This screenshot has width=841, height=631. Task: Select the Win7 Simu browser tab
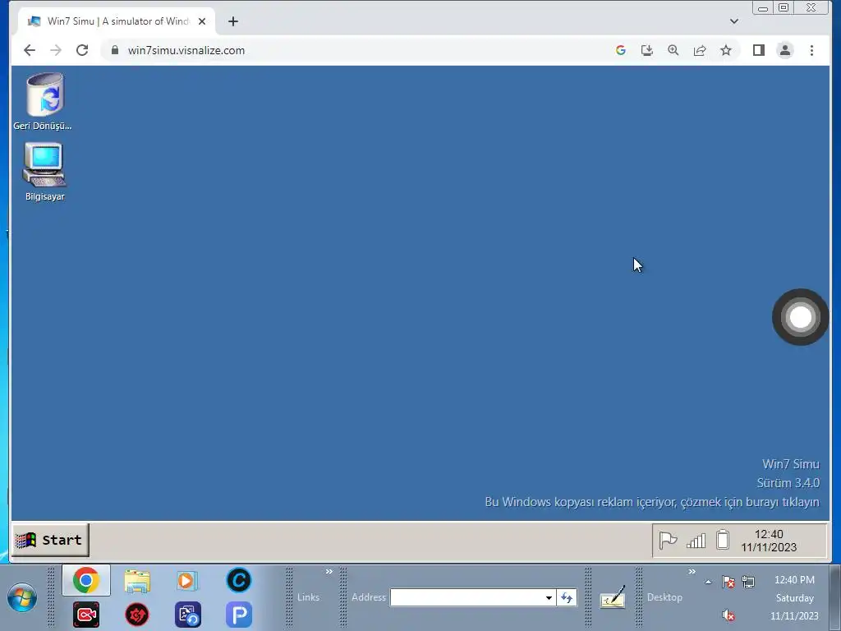point(117,21)
